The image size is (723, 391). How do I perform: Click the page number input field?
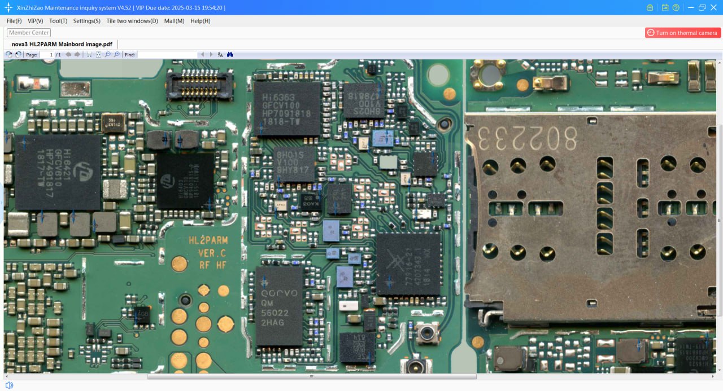47,55
